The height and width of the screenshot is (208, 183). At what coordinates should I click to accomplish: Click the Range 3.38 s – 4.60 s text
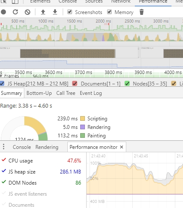(26, 106)
